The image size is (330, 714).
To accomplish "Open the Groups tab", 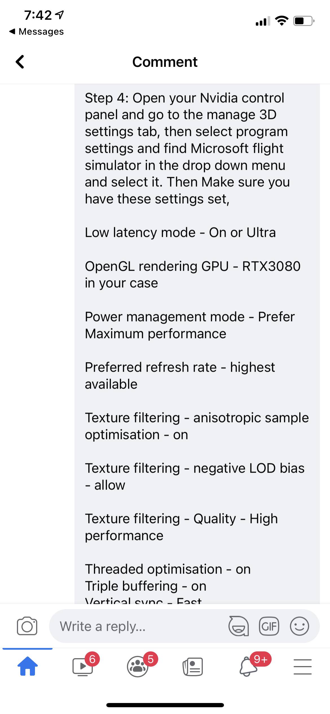I will pos(138,666).
